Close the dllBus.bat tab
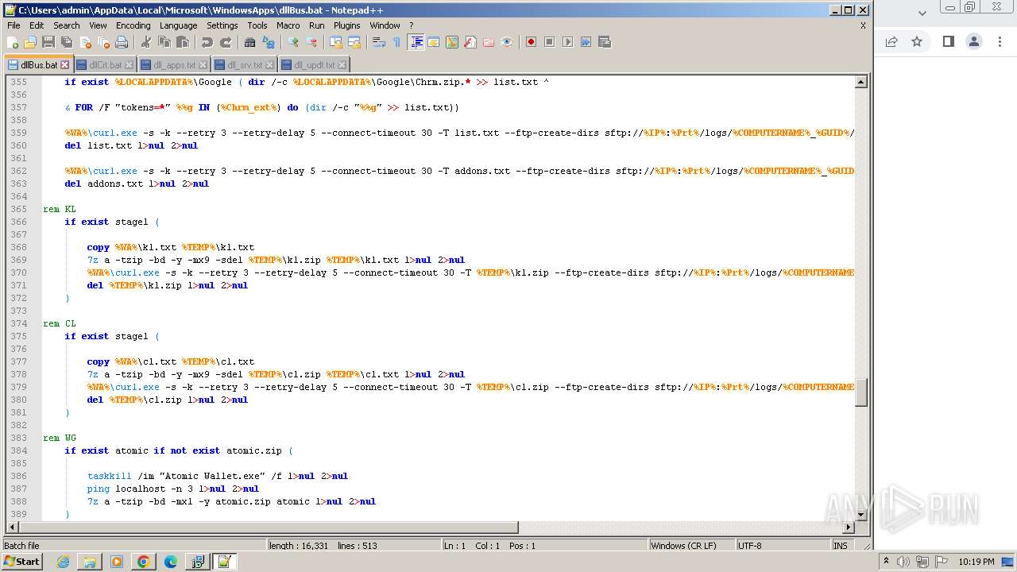 65,65
